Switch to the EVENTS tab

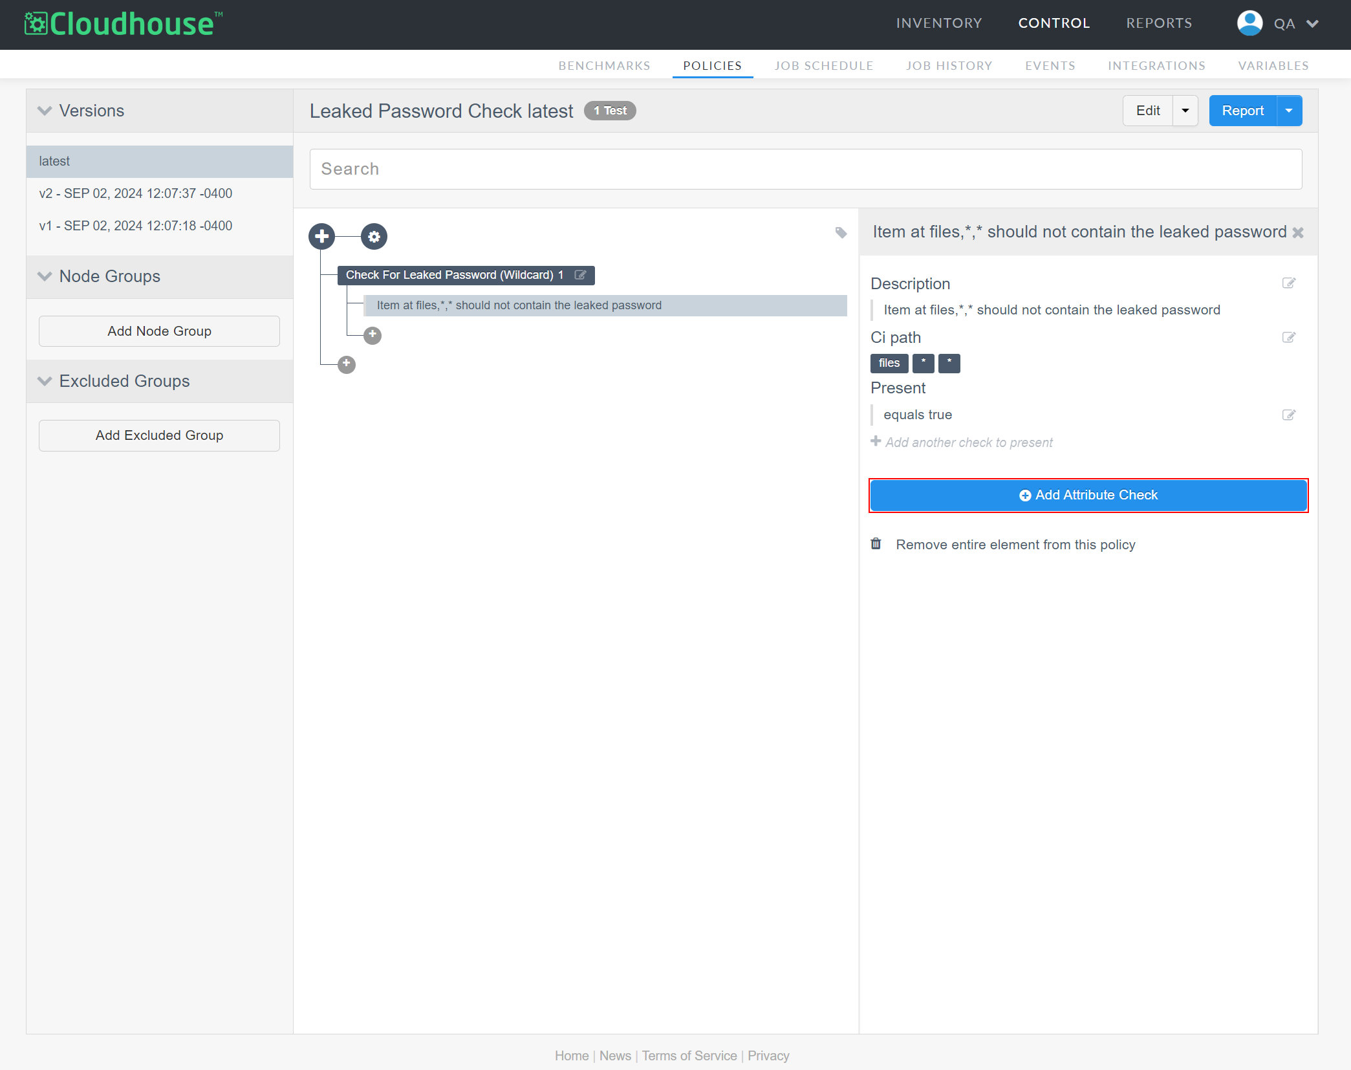click(1050, 65)
